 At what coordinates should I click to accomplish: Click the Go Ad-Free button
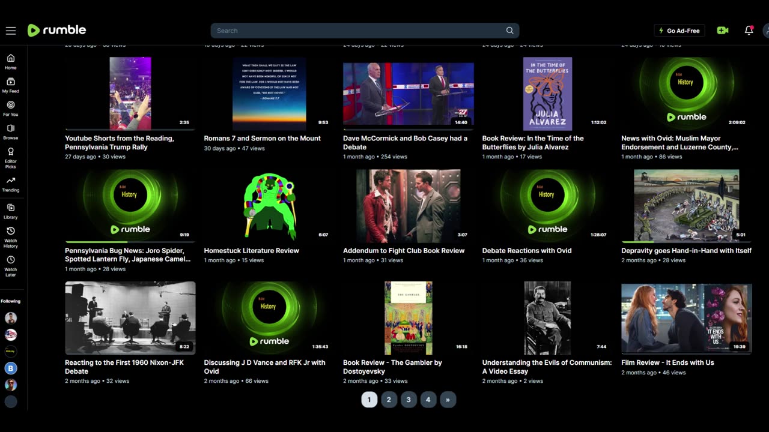point(679,31)
